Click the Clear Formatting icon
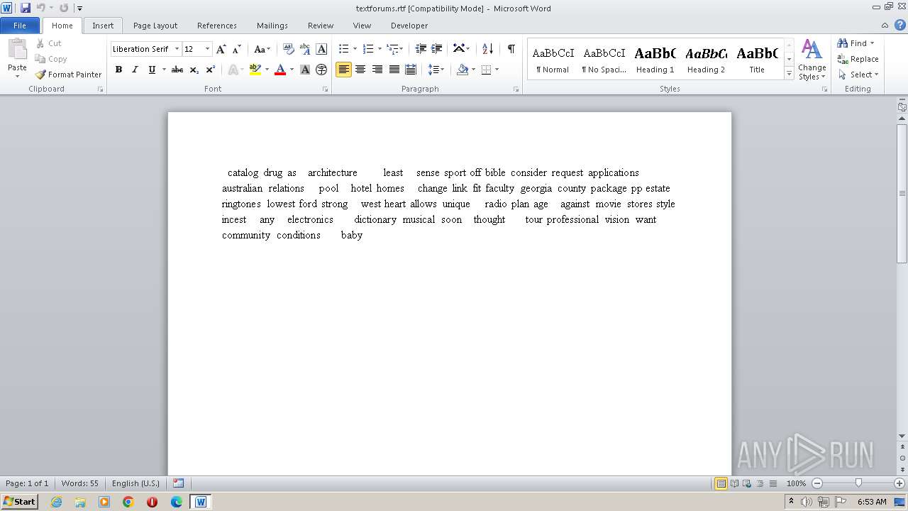Viewport: 908px width, 511px height. (x=289, y=49)
